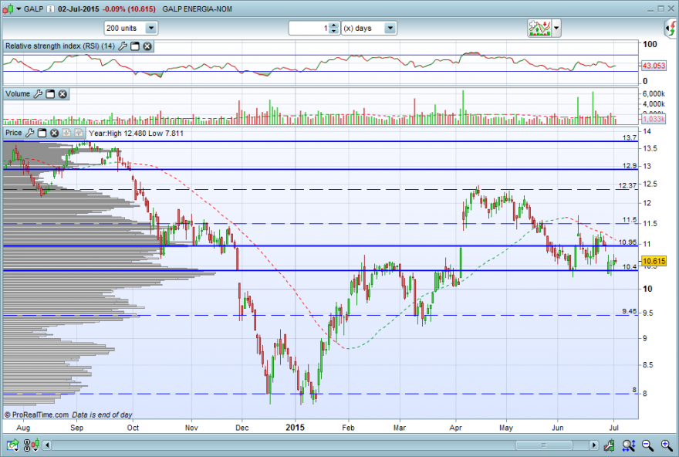
Task: Click the chart cursor mode icon
Action: point(609,445)
